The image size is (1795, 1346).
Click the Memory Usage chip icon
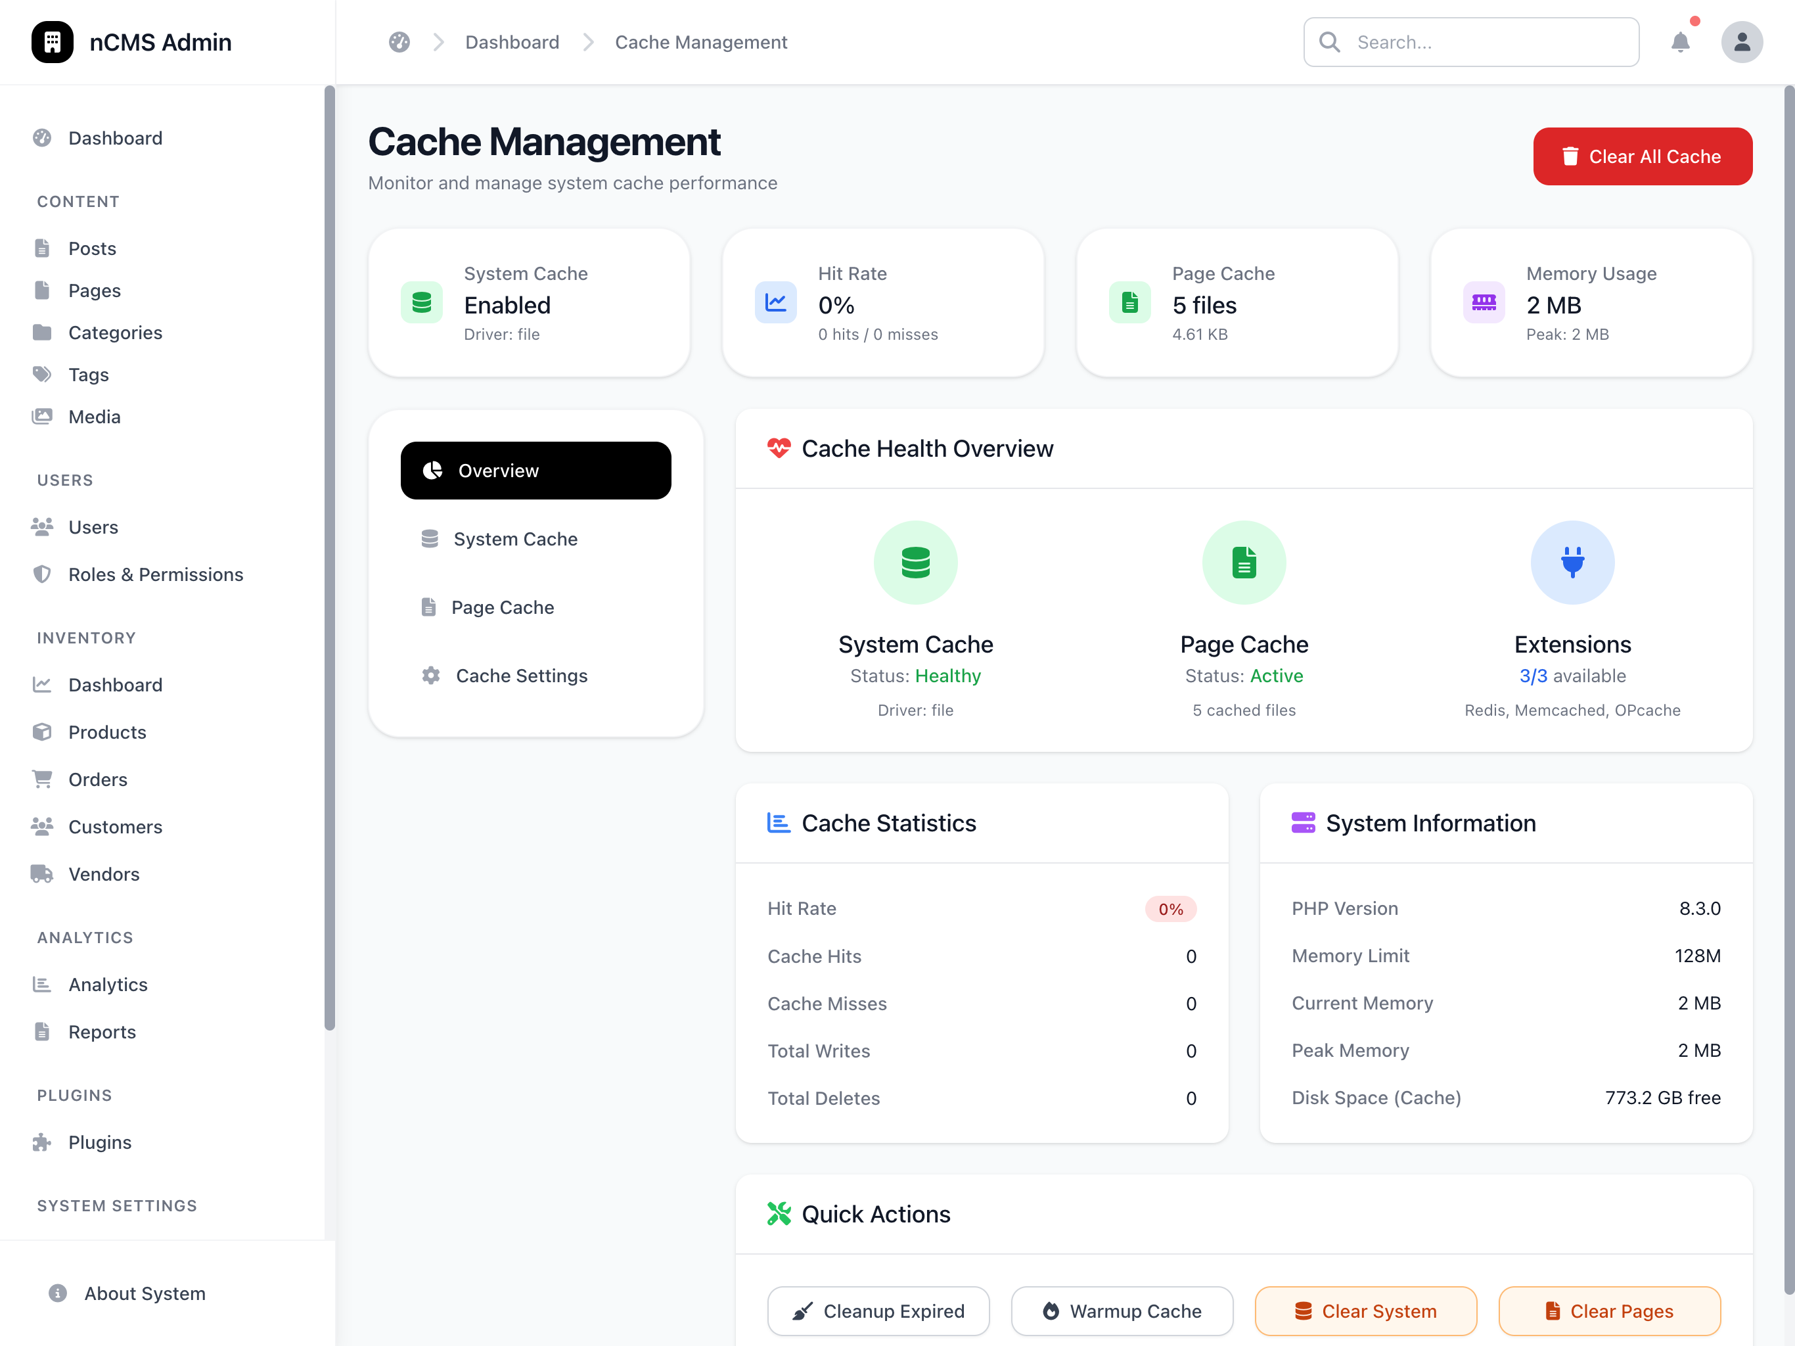tap(1484, 302)
